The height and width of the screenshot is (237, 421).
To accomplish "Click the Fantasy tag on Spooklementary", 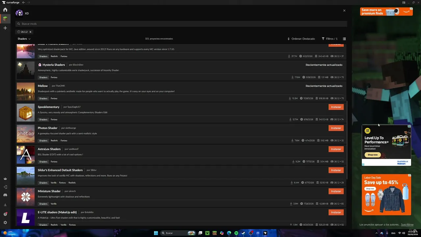I will click(x=54, y=119).
